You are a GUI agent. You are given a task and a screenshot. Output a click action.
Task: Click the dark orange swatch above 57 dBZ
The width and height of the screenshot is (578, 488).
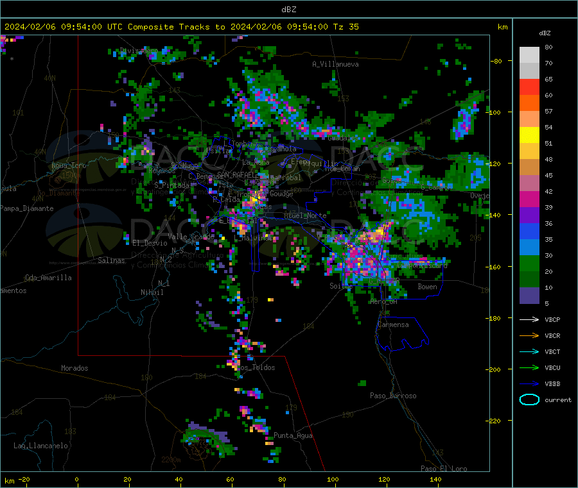[529, 103]
